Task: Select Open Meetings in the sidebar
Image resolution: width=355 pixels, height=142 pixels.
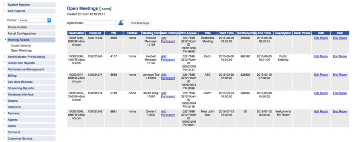Action: pyautogui.click(x=21, y=50)
